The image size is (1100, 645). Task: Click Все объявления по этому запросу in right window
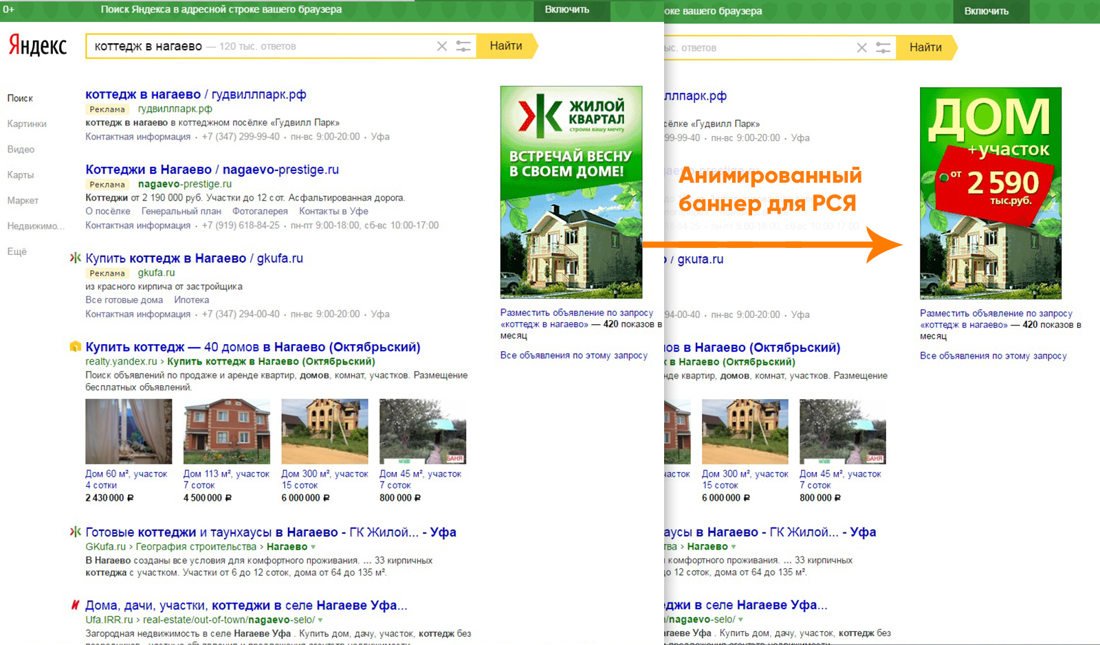pyautogui.click(x=993, y=356)
